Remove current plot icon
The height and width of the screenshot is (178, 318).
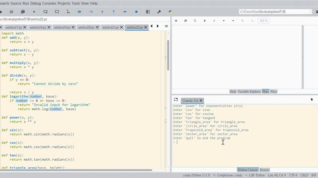coord(205,21)
